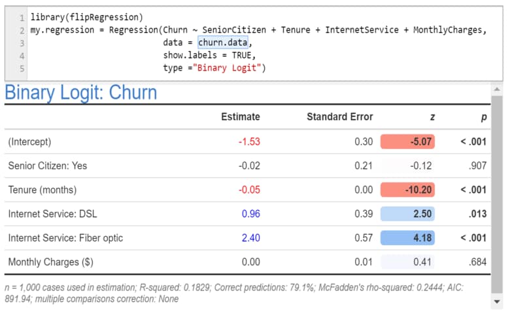Click the blue 4.18 z-value cell
The image size is (510, 314).
click(x=407, y=238)
